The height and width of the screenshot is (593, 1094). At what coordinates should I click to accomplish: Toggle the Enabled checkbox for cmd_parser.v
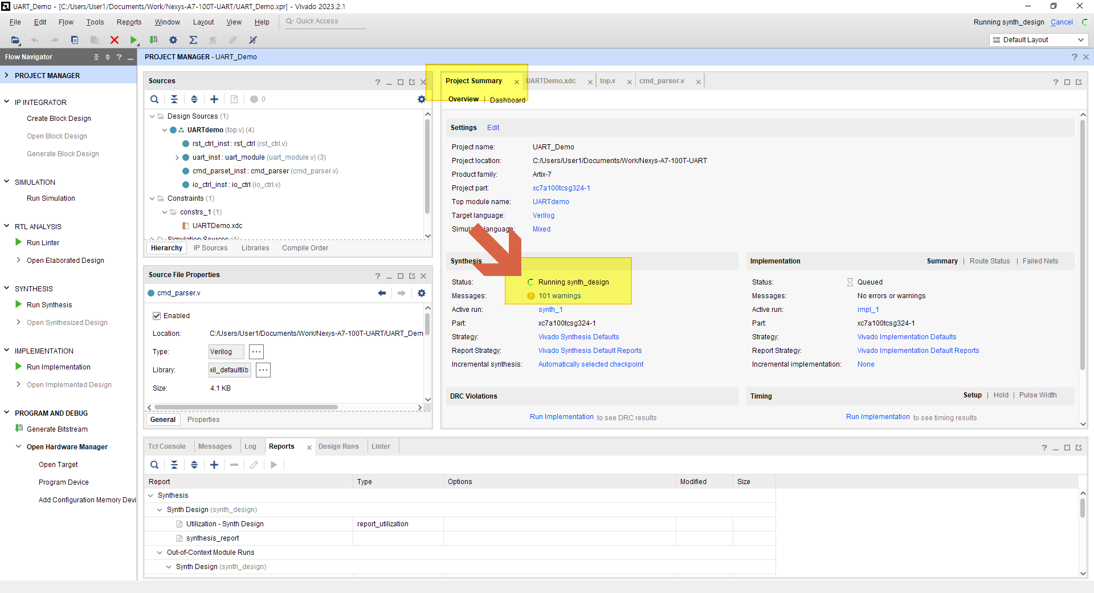coord(157,316)
